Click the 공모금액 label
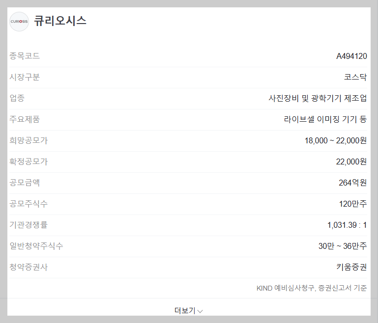Image resolution: width=378 pixels, height=323 pixels. [x=25, y=183]
